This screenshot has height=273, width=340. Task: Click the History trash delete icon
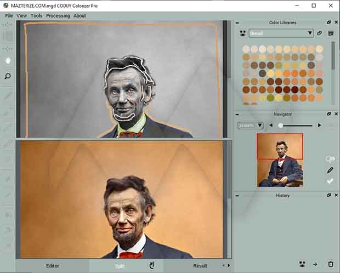click(331, 264)
